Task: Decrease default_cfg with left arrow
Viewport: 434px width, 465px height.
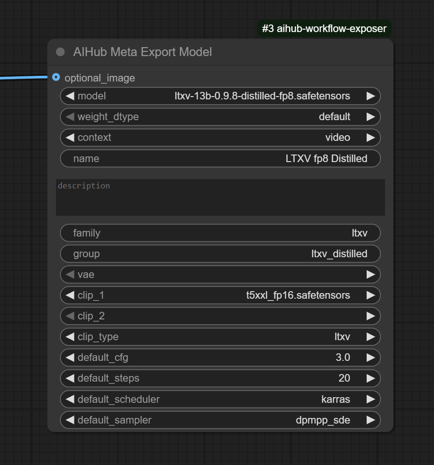Action: tap(70, 358)
